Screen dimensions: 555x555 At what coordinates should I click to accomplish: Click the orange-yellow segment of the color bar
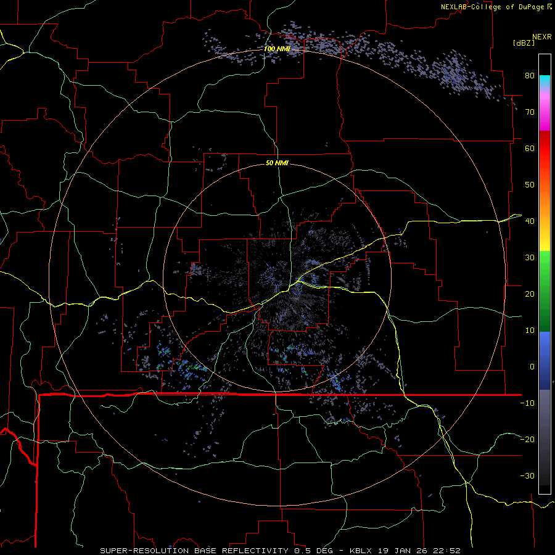545,216
